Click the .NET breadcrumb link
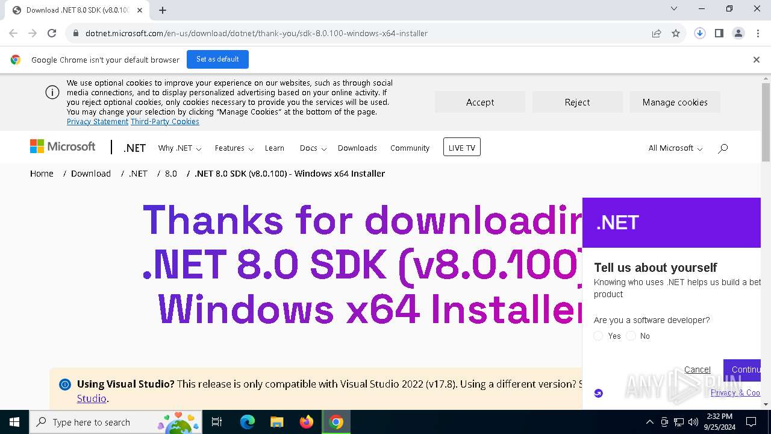The image size is (771, 434). tap(138, 174)
